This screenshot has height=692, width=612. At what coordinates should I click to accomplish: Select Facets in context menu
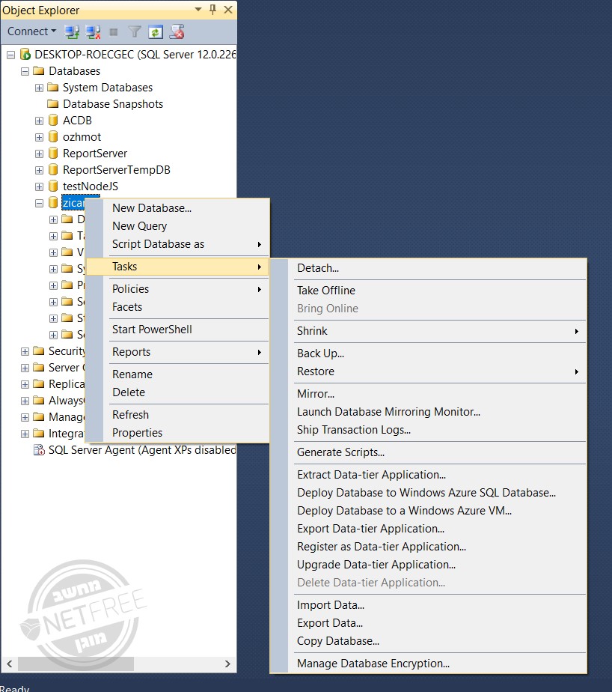(177, 307)
